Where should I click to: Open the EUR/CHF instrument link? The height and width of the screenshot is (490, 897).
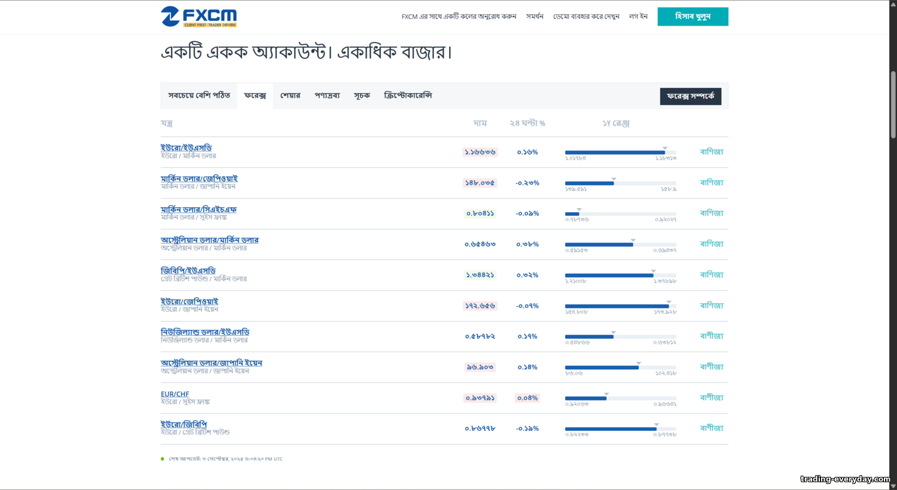(x=175, y=394)
